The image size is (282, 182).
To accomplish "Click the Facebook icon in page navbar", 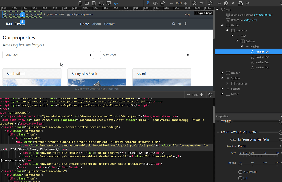I will coord(186,24).
